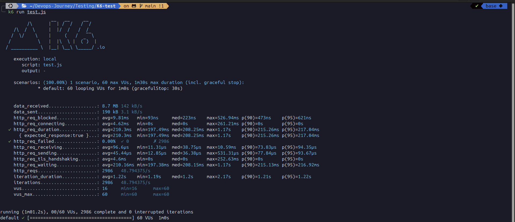
Task: Click the checkmark after the default label
Action: pos(23,218)
